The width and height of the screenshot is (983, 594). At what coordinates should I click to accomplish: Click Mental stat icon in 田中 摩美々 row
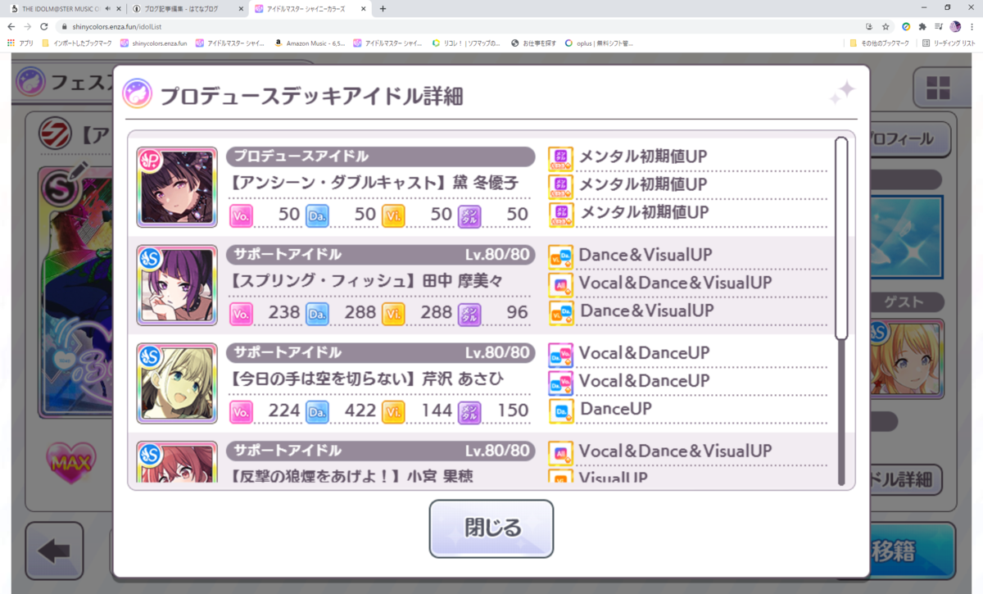(x=469, y=314)
